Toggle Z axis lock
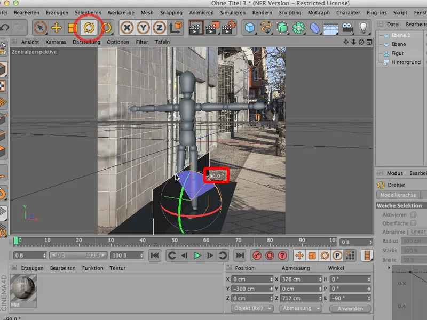Viewport: 427px width, 320px height. 160,28
